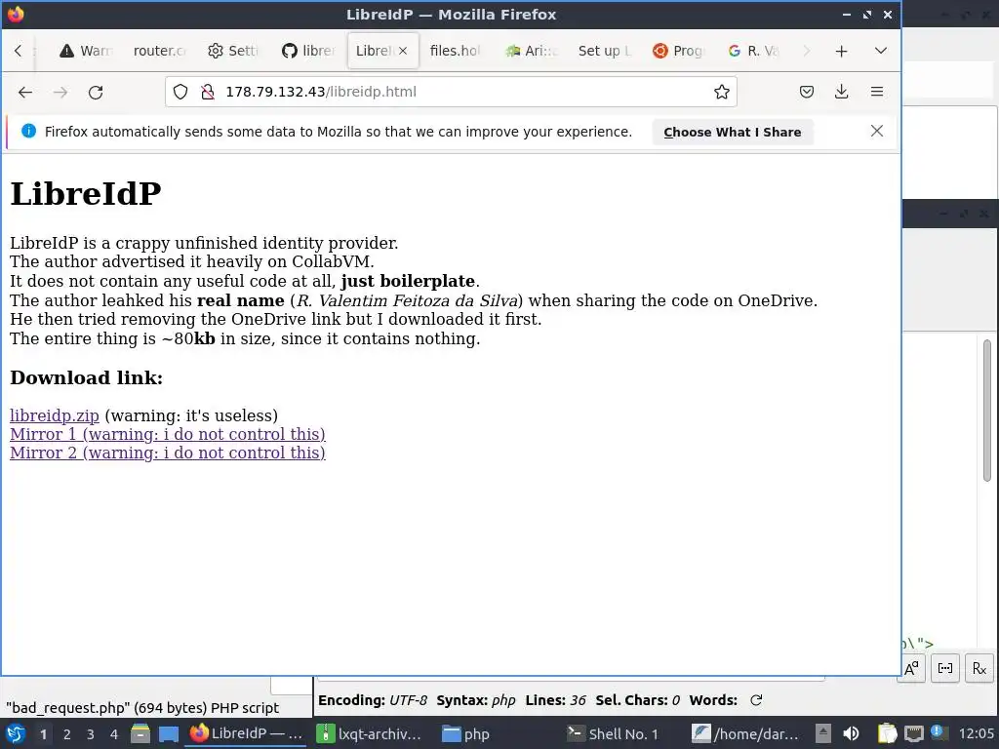Click the 12:05 panel clock
This screenshot has height=749, width=999.
coord(976,734)
